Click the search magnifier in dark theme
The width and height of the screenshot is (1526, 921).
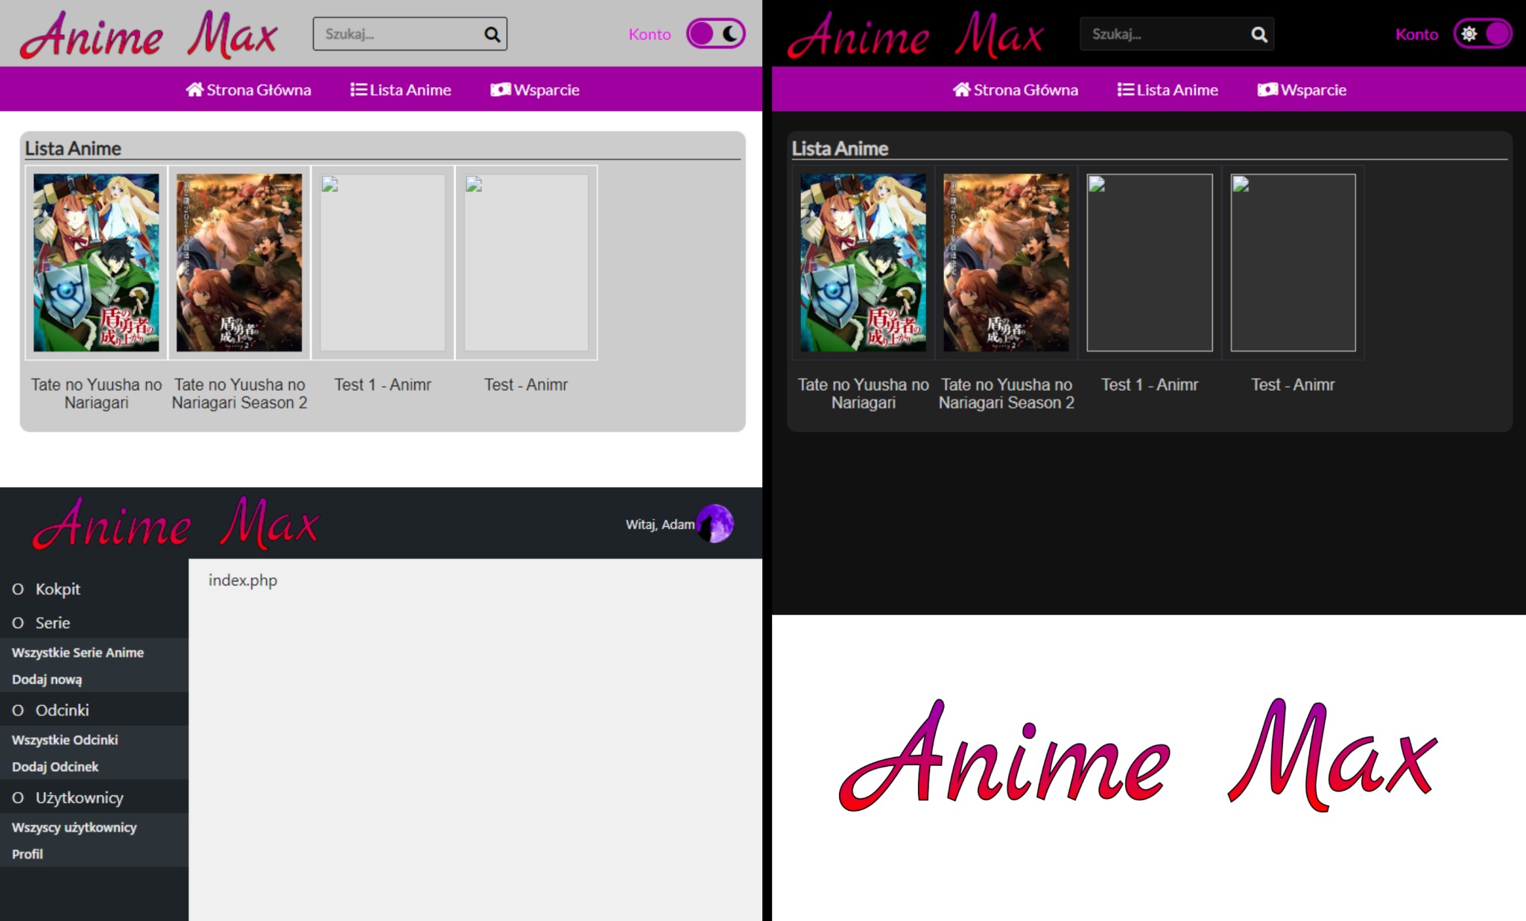tap(1258, 34)
